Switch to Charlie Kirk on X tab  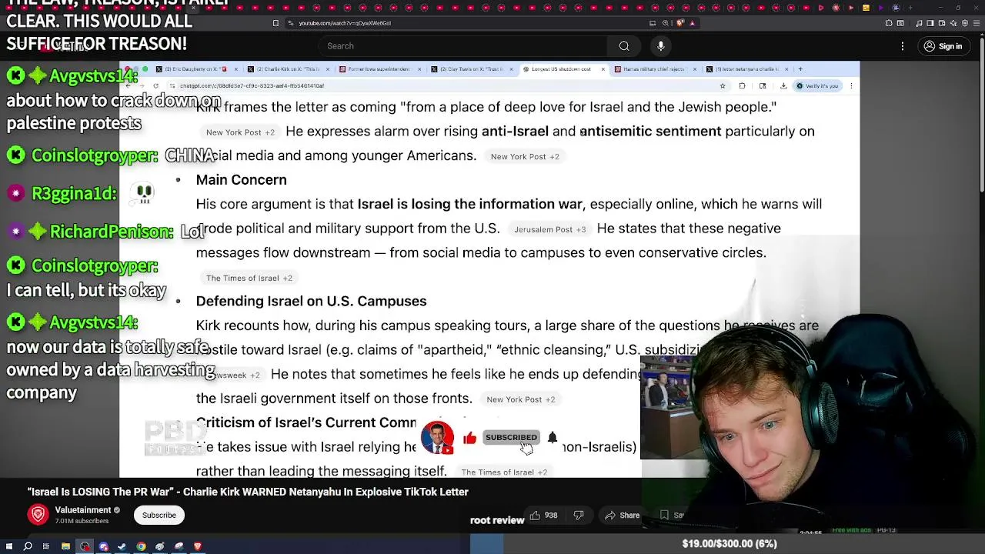pos(289,69)
